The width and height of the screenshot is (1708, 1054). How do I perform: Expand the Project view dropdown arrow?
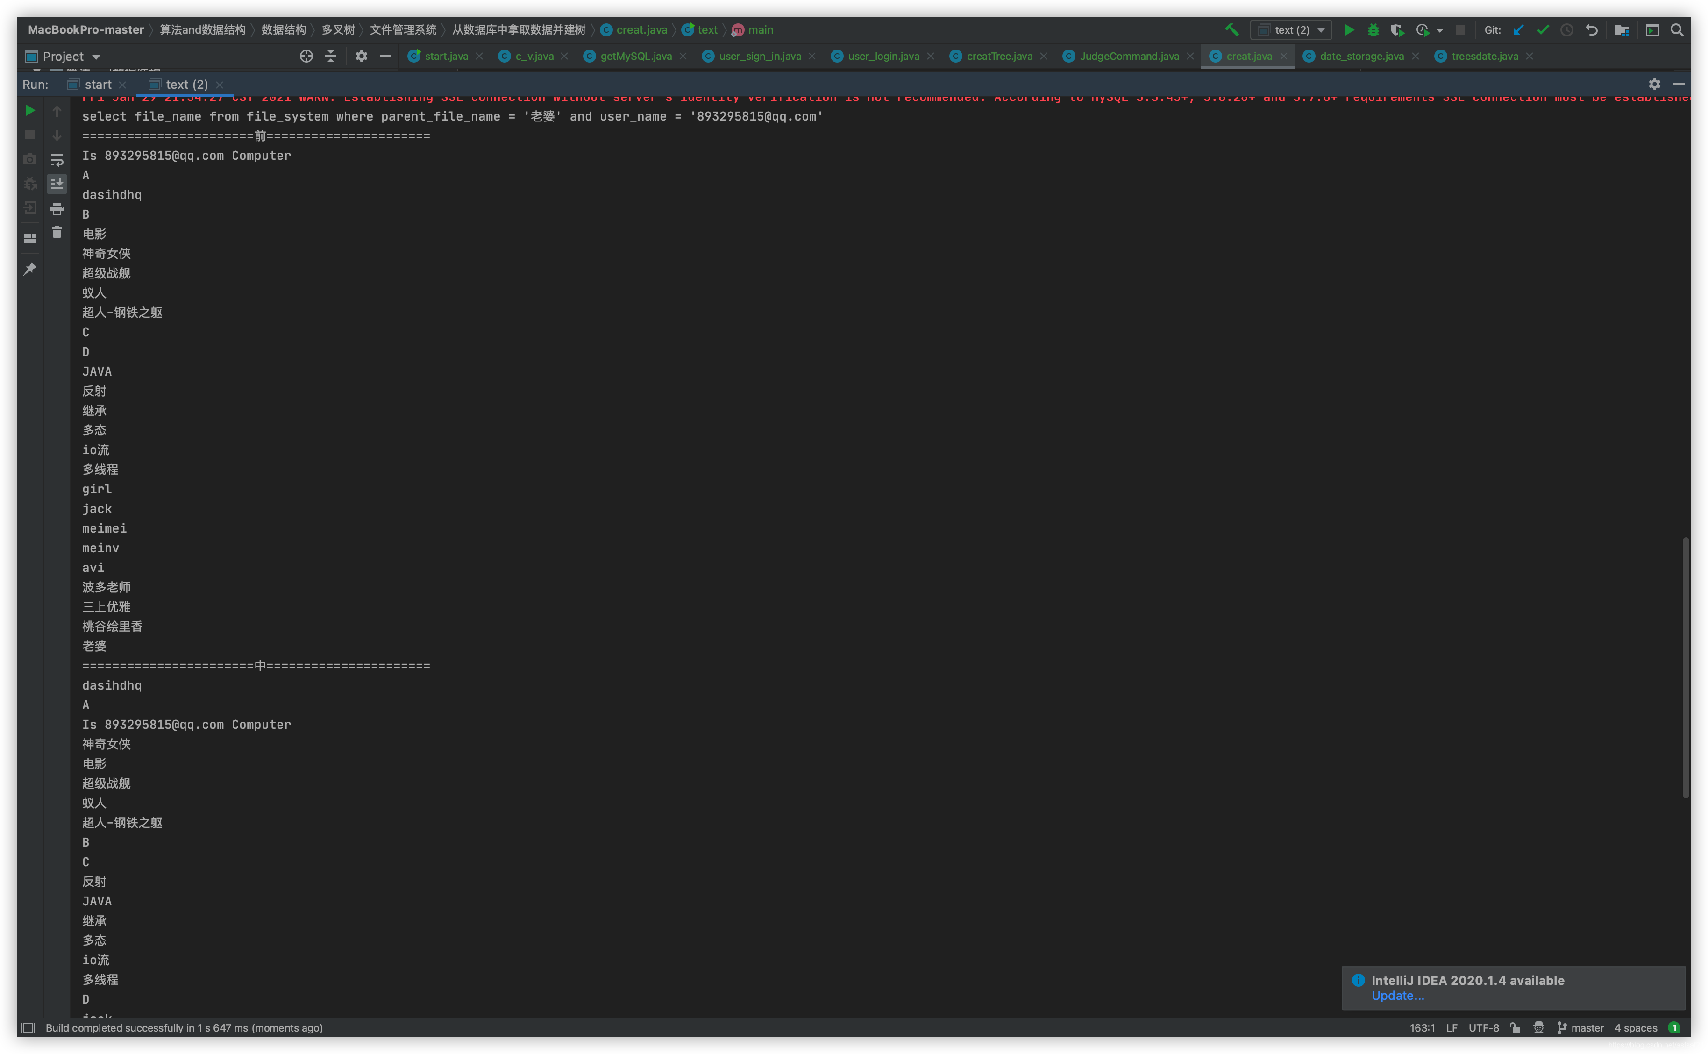click(x=96, y=57)
